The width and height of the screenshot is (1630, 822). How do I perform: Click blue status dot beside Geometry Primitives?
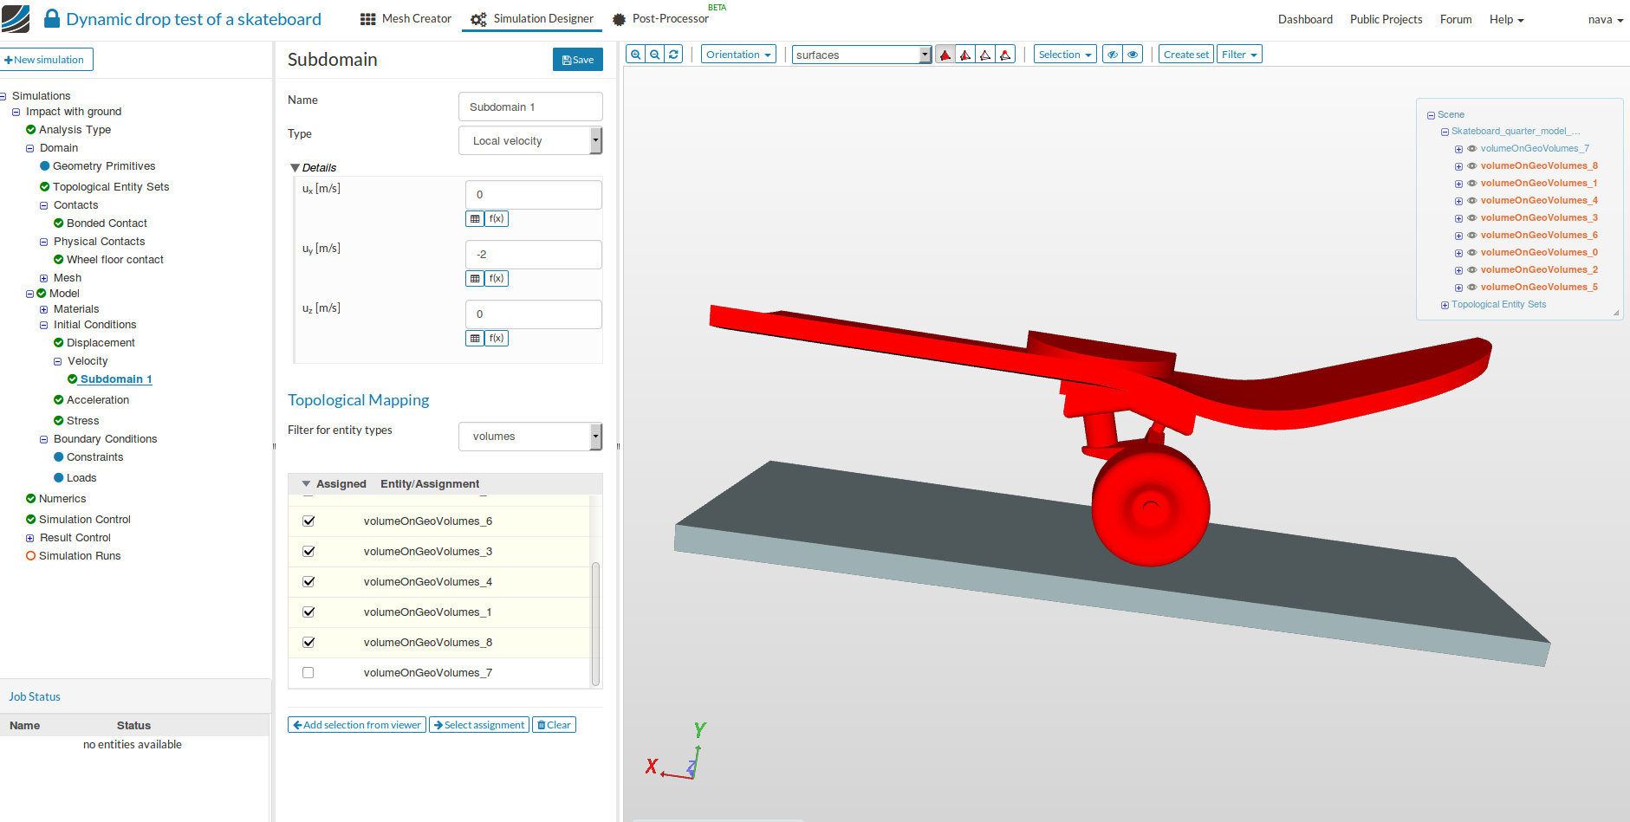coord(45,166)
